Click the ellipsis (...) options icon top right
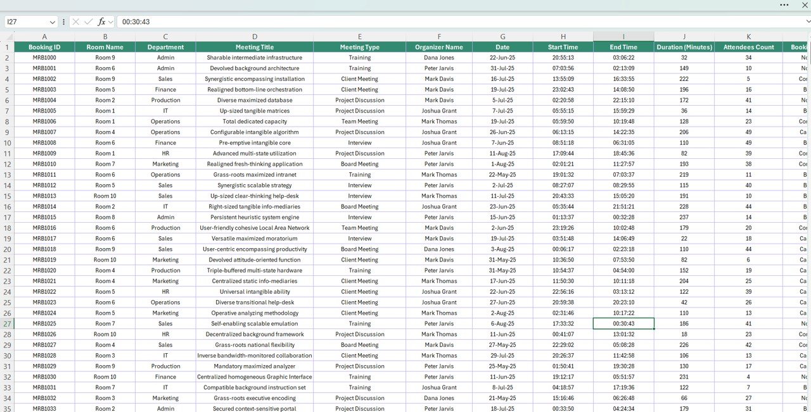811x412 pixels. pyautogui.click(x=784, y=5)
